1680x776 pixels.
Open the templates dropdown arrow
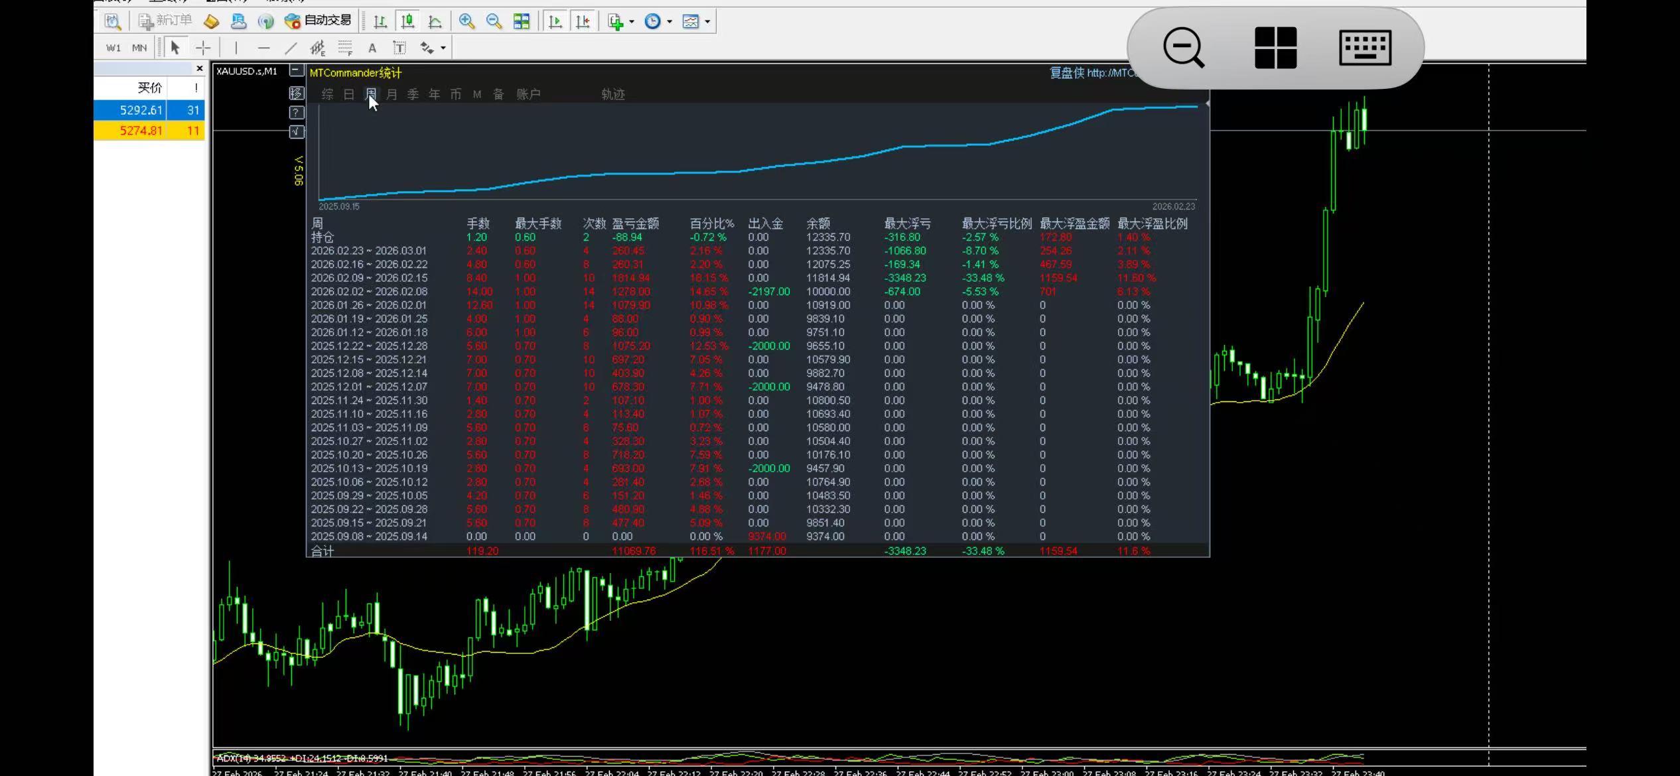click(707, 22)
